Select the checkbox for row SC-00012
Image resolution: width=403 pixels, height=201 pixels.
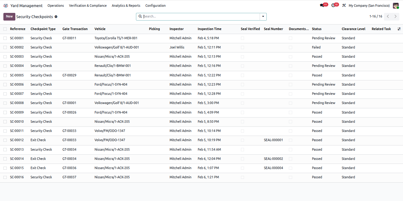5,140
